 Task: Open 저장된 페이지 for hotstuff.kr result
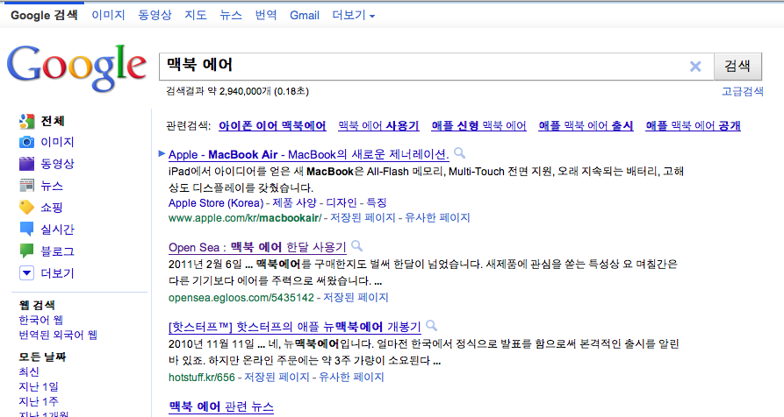click(277, 378)
